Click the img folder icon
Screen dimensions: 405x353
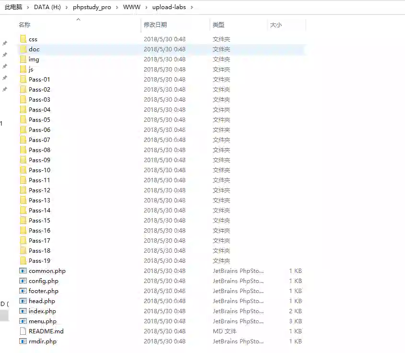[23, 59]
